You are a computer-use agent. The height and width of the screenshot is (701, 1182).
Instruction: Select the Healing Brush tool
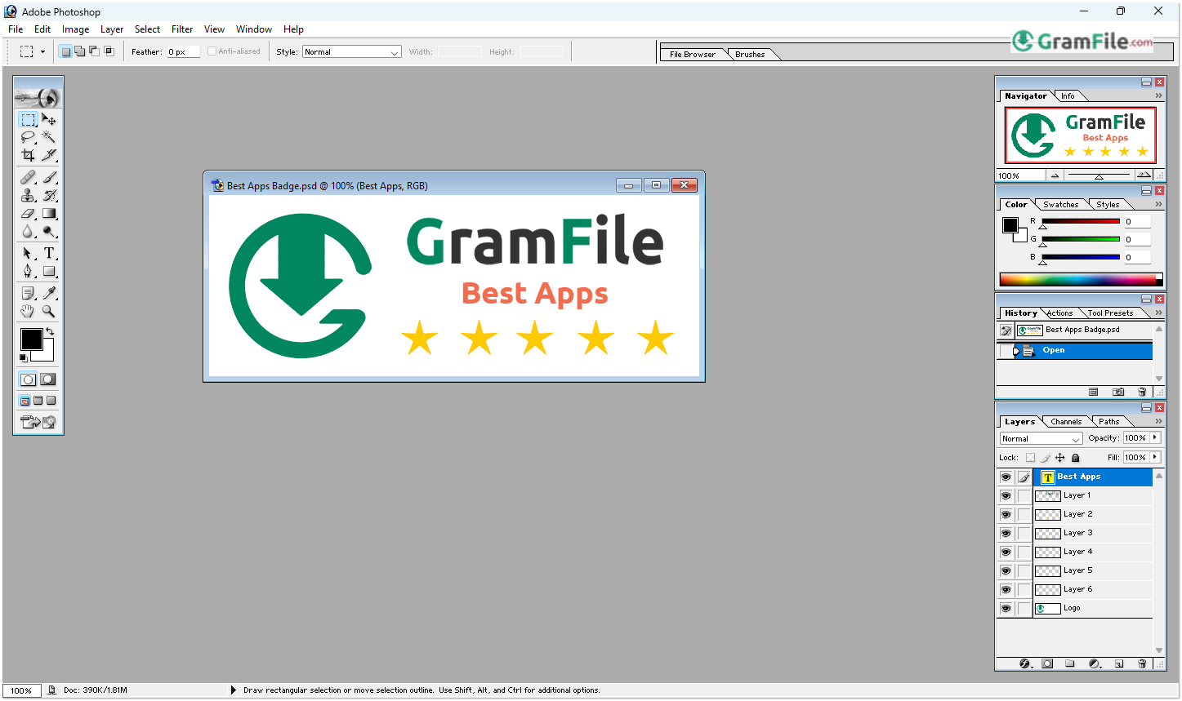point(28,177)
